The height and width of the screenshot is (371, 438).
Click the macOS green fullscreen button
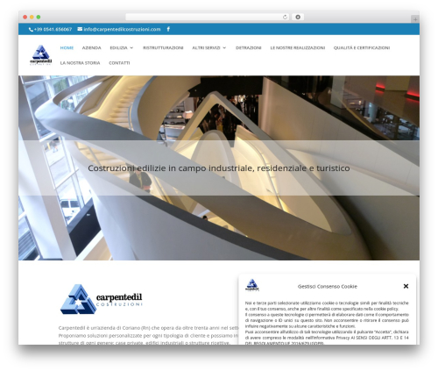click(x=39, y=17)
